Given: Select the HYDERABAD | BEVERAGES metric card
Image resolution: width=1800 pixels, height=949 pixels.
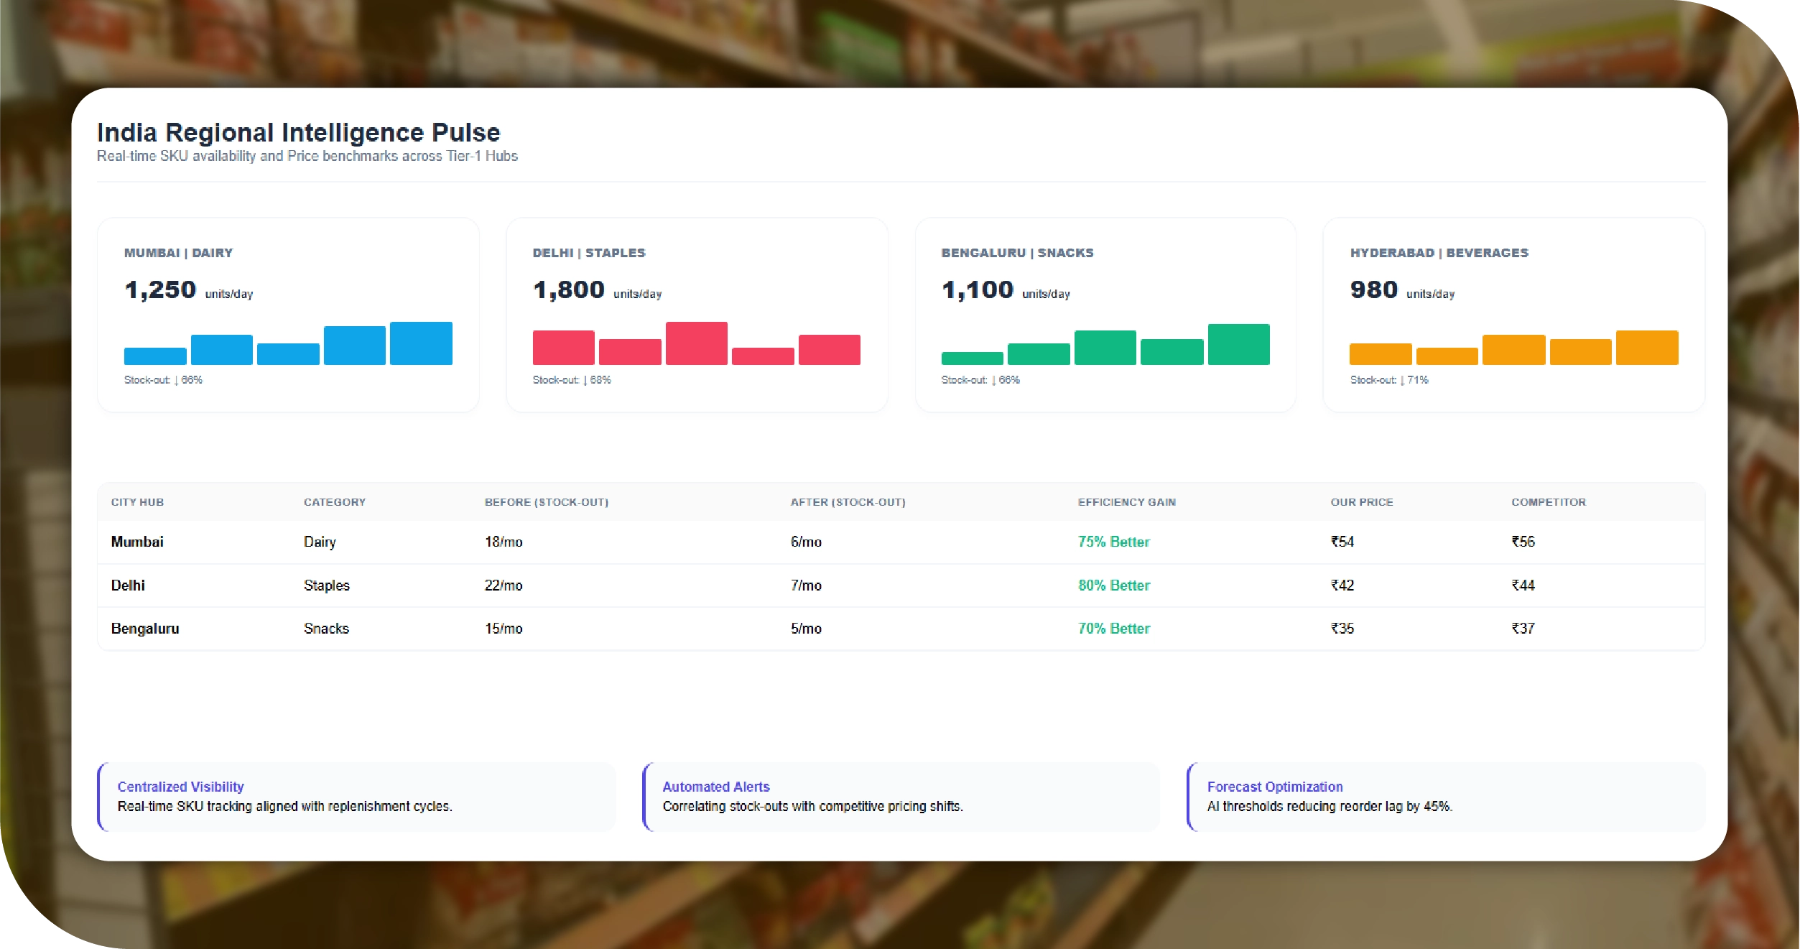Looking at the screenshot, I should coord(1513,314).
